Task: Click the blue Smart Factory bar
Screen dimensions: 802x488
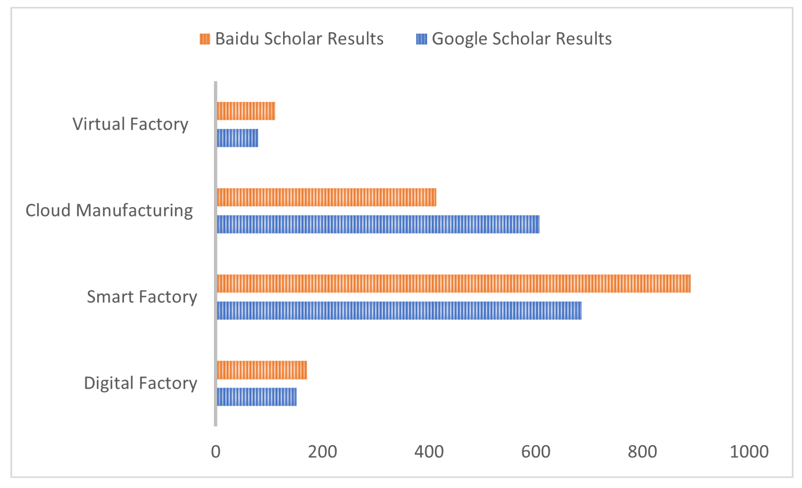Action: (x=399, y=311)
